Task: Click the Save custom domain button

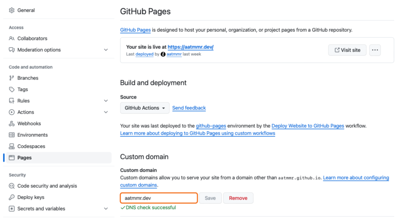Action: [210, 198]
